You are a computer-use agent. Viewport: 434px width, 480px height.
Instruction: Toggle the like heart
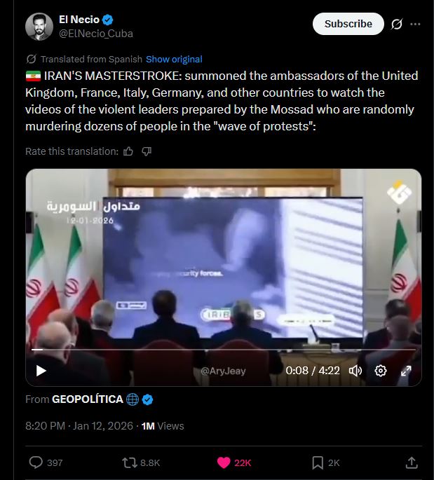224,462
